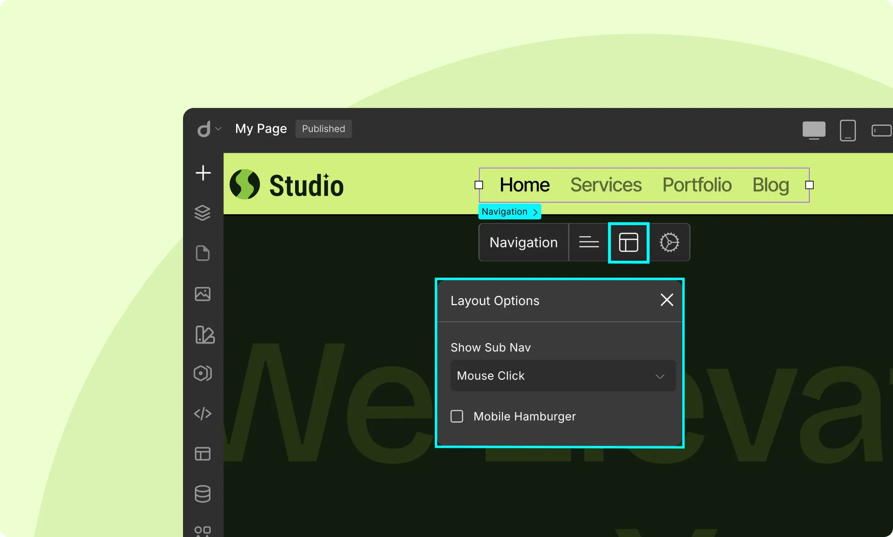Click the Add Elements plus icon
This screenshot has width=893, height=537.
[203, 173]
